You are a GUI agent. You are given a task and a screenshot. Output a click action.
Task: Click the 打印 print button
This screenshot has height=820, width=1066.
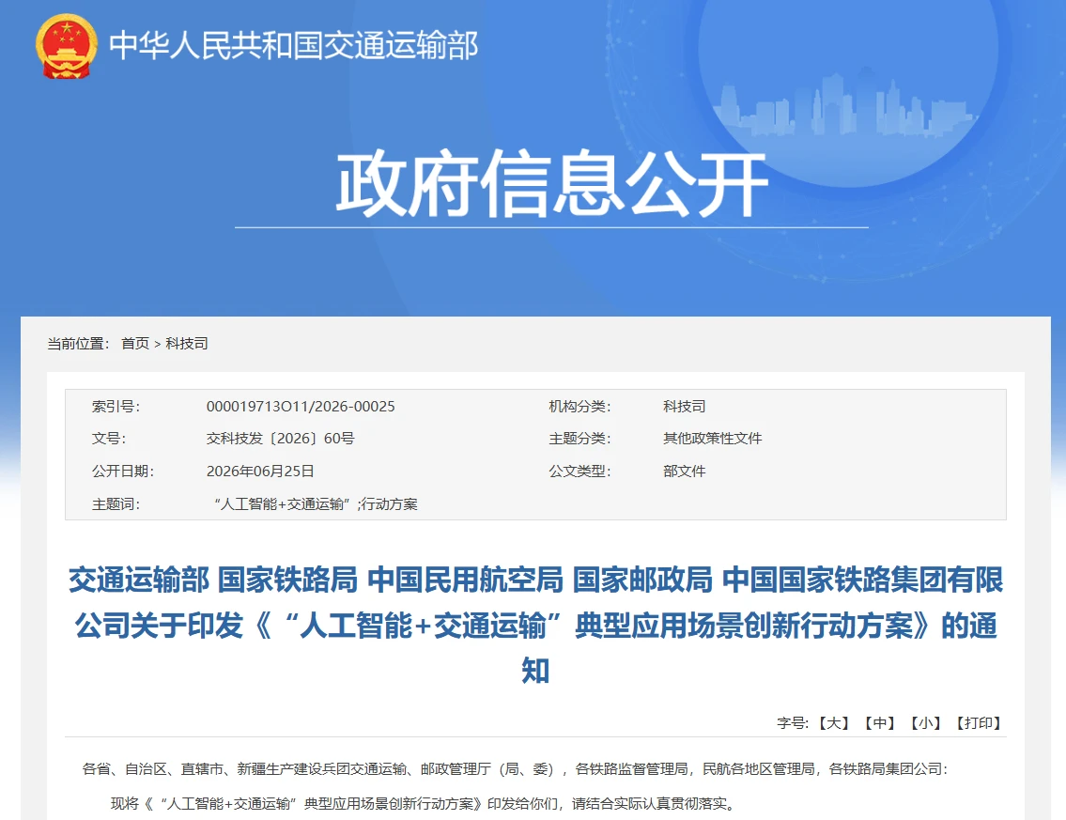pyautogui.click(x=979, y=722)
